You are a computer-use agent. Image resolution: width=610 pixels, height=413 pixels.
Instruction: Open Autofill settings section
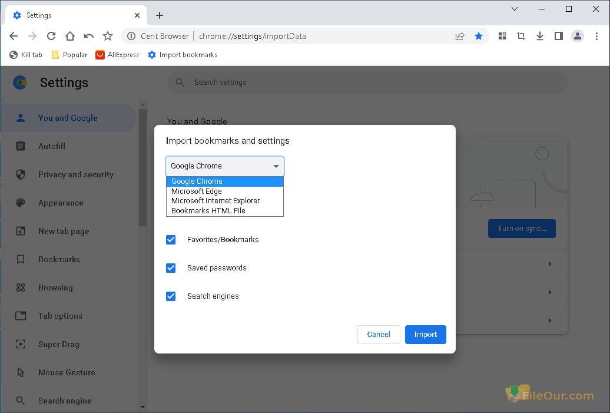[68, 146]
